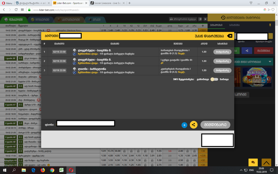This screenshot has height=174, width=278.
Task: Select the ფეხბურთი sport tab
Action: (x=14, y=20)
